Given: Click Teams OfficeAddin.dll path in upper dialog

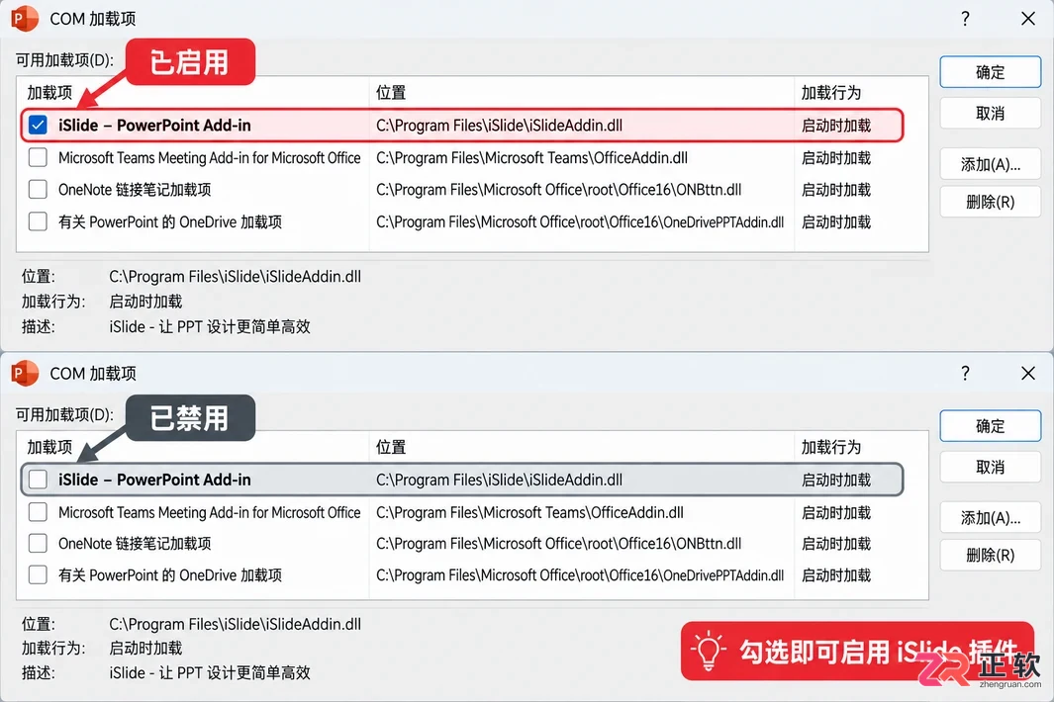Looking at the screenshot, I should [x=531, y=157].
